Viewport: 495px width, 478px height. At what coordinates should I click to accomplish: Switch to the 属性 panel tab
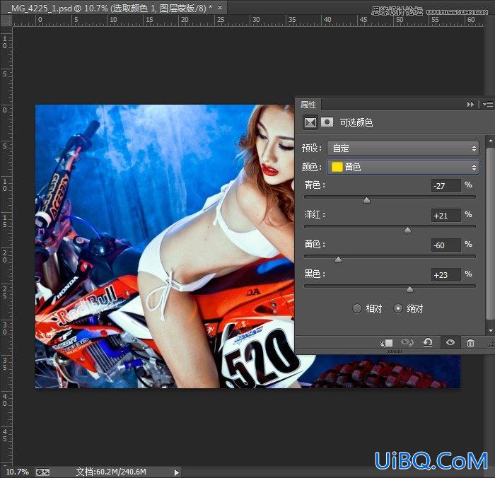coord(308,105)
